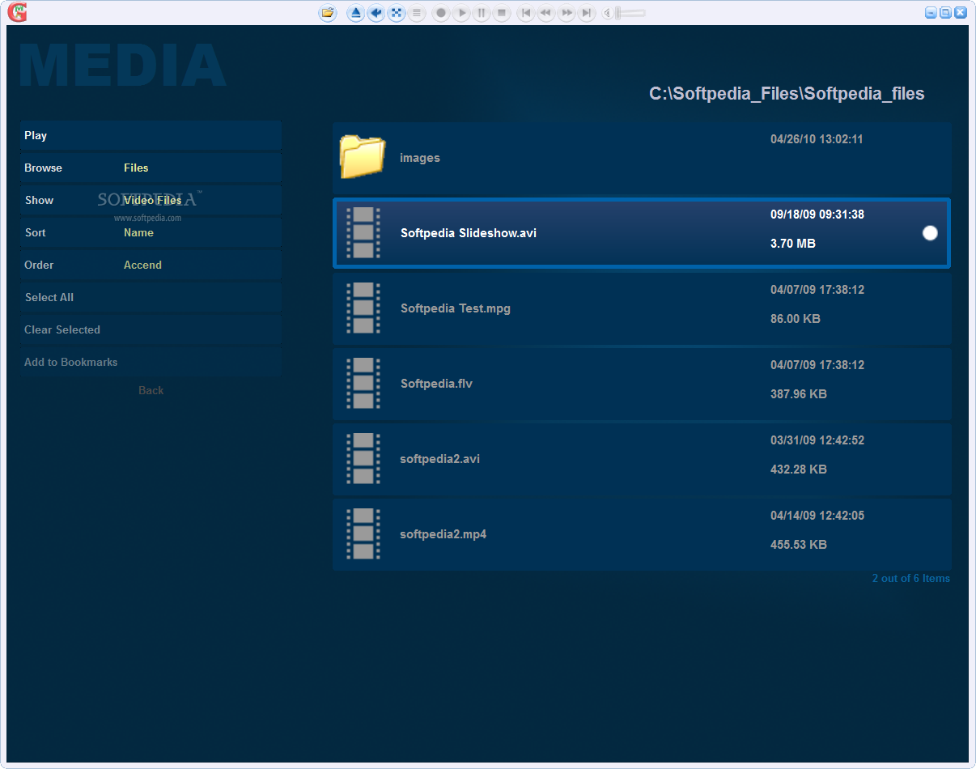
Task: Click the 3.70 MB file size
Action: click(793, 244)
